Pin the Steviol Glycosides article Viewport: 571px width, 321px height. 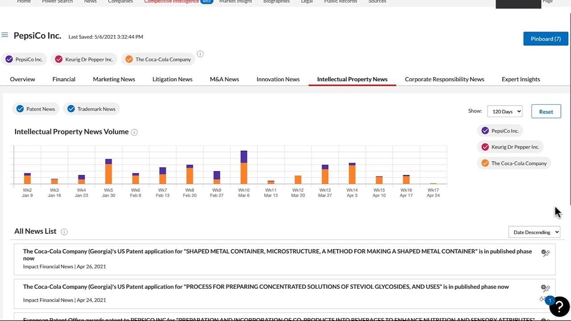click(545, 288)
